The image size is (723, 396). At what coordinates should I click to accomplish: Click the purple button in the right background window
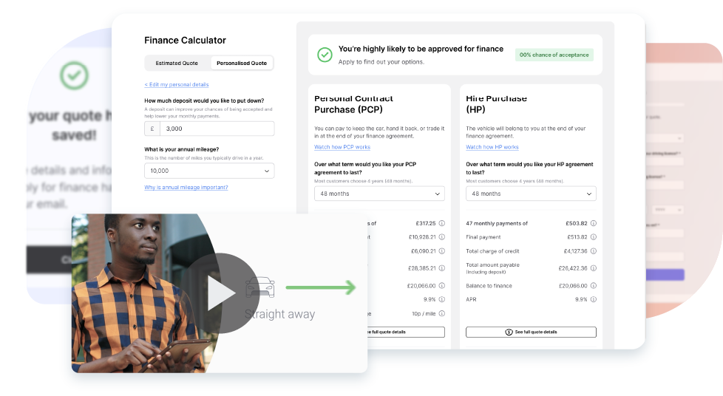click(665, 276)
